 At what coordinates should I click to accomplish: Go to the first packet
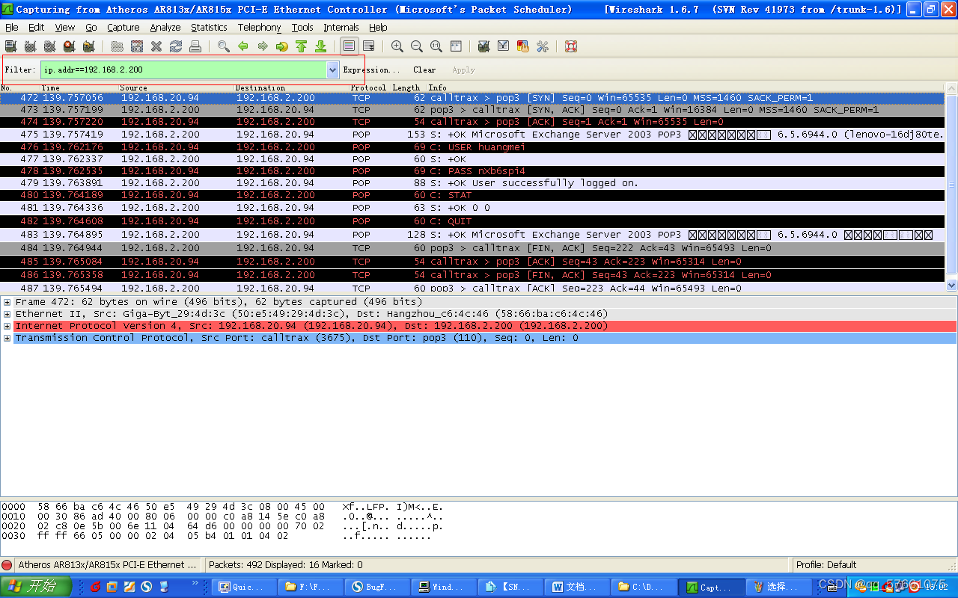click(300, 46)
